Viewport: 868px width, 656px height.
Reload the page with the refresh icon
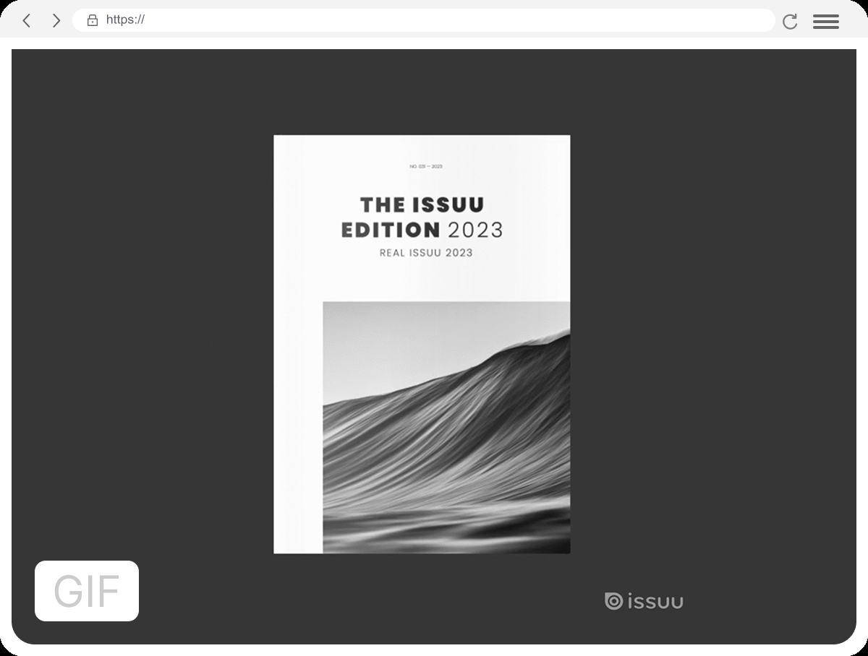coord(790,21)
